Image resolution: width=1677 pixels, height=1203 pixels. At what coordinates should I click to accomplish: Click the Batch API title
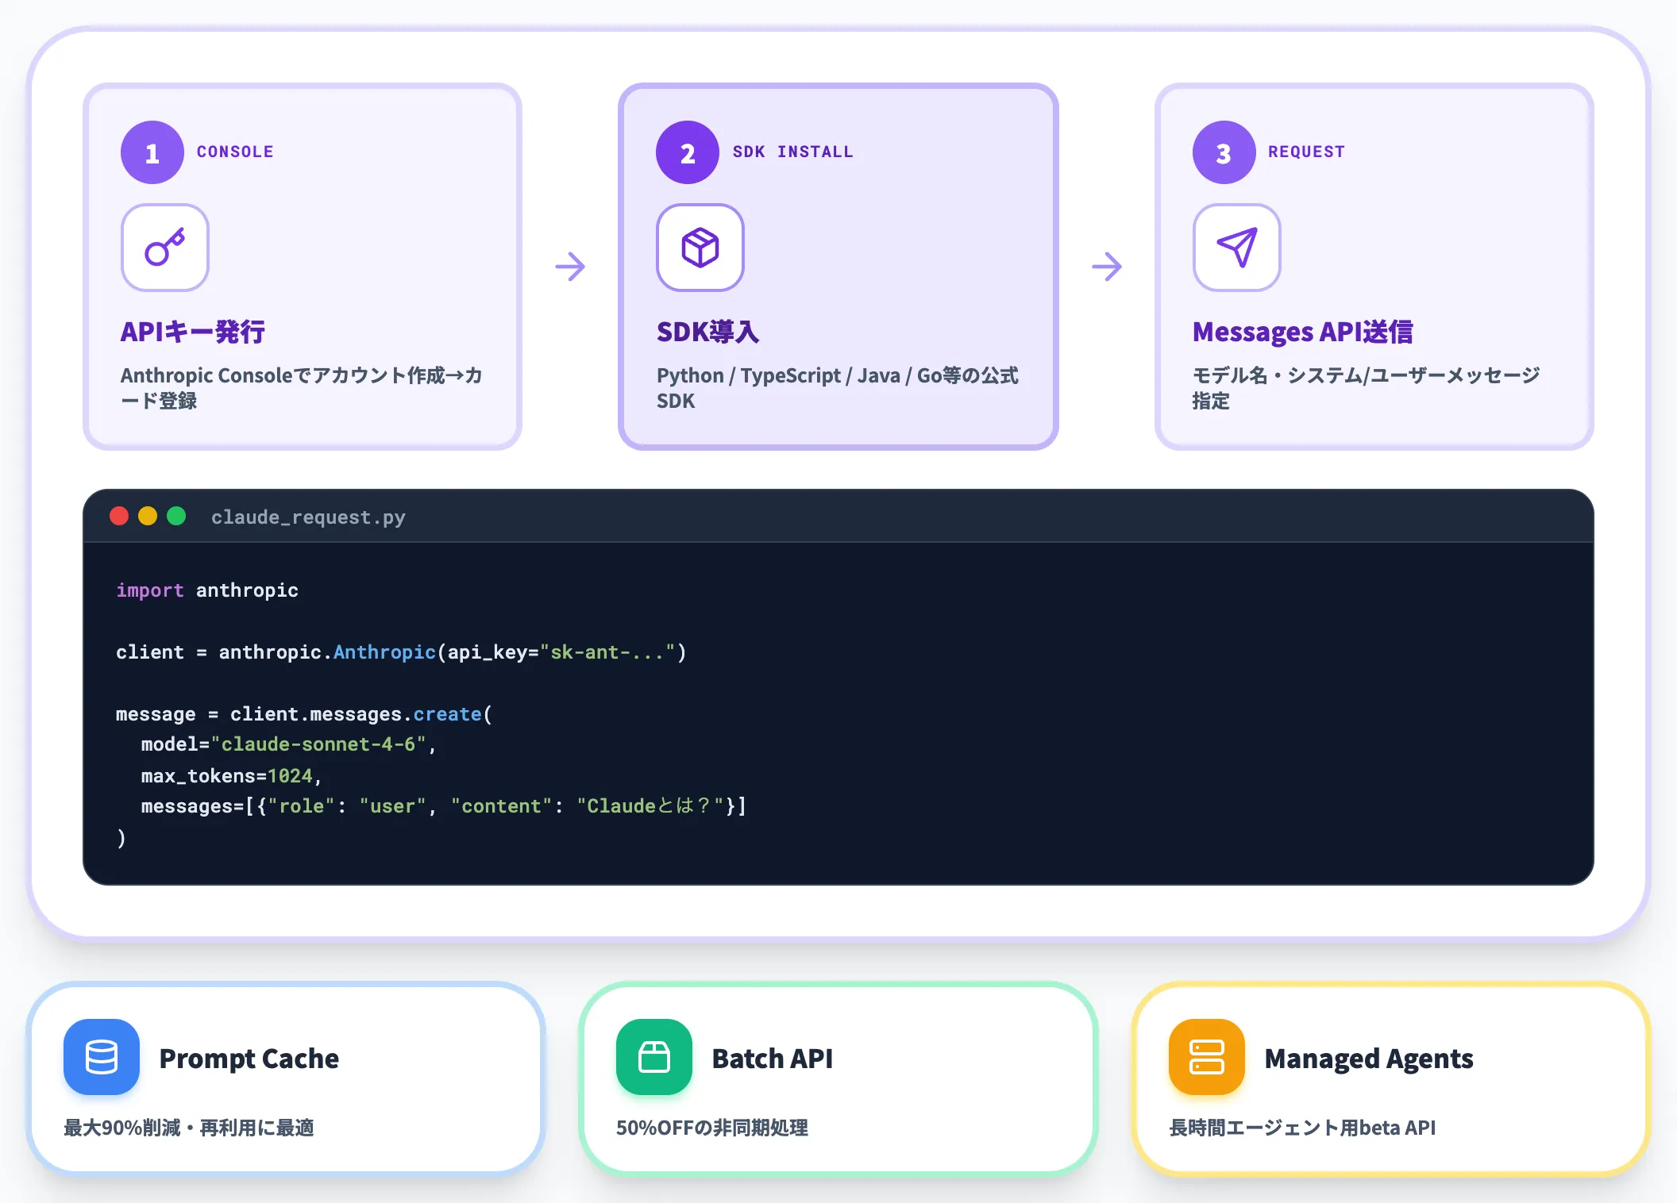pyautogui.click(x=773, y=1059)
